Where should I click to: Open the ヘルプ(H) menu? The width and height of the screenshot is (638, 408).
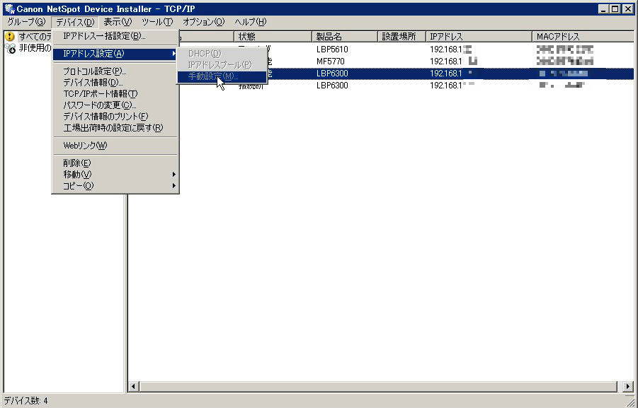pos(251,22)
